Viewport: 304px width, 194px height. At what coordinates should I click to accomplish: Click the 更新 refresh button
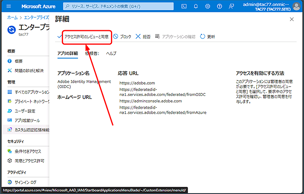(208, 37)
